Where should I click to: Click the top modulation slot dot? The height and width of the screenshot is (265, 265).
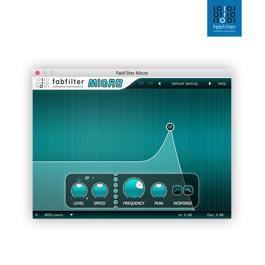[116, 180]
